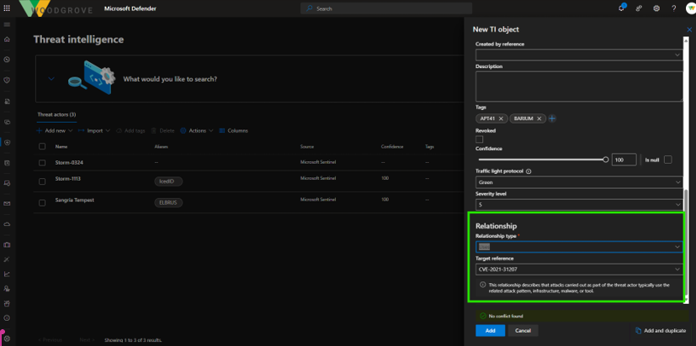Check the Revoked checkbox
The image size is (696, 346).
[x=479, y=139]
